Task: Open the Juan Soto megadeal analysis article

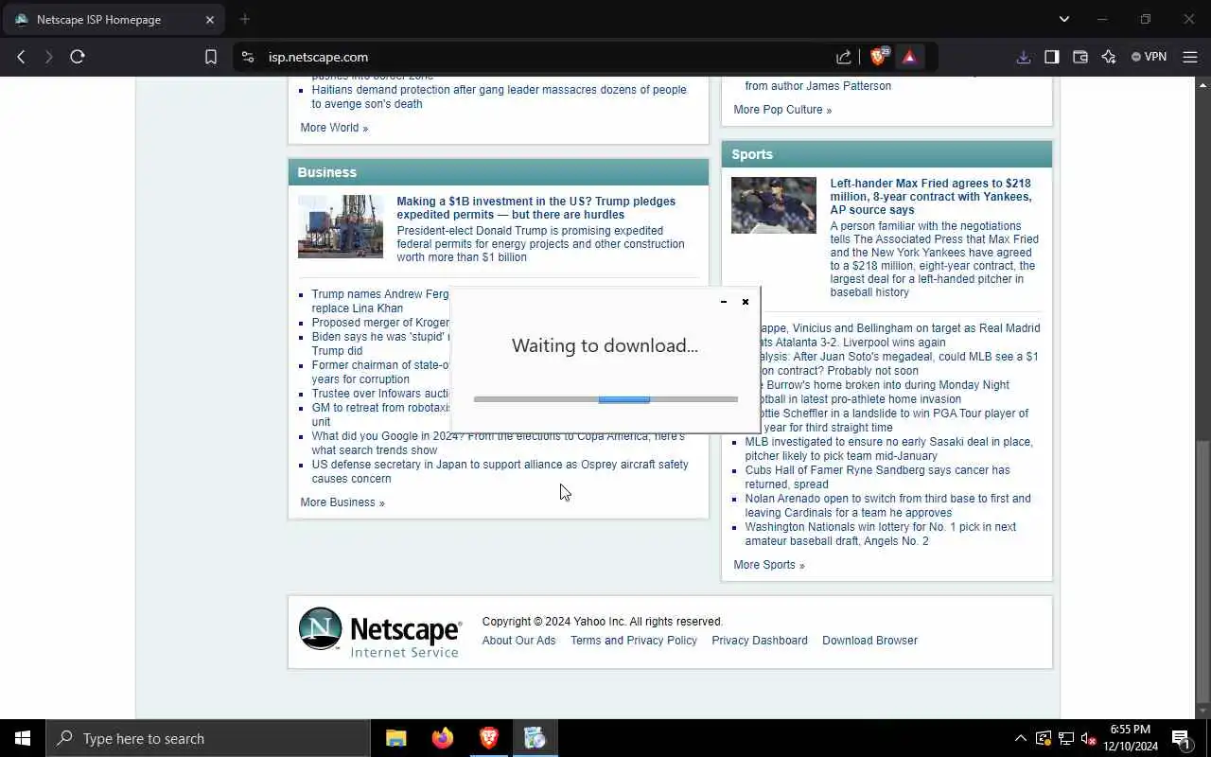Action: (899, 363)
